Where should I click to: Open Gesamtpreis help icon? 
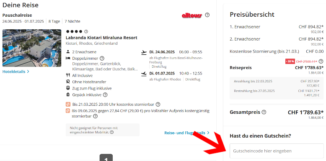pyautogui.click(x=264, y=112)
